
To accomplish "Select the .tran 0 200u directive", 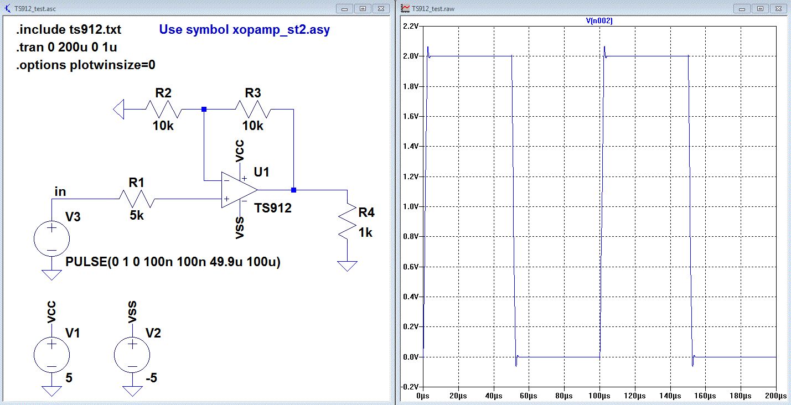I will 66,47.
